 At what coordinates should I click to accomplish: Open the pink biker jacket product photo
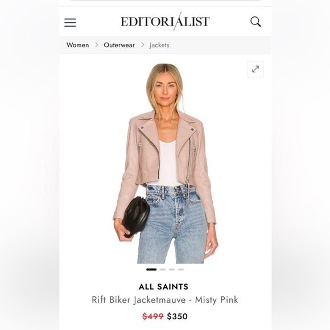(x=165, y=163)
